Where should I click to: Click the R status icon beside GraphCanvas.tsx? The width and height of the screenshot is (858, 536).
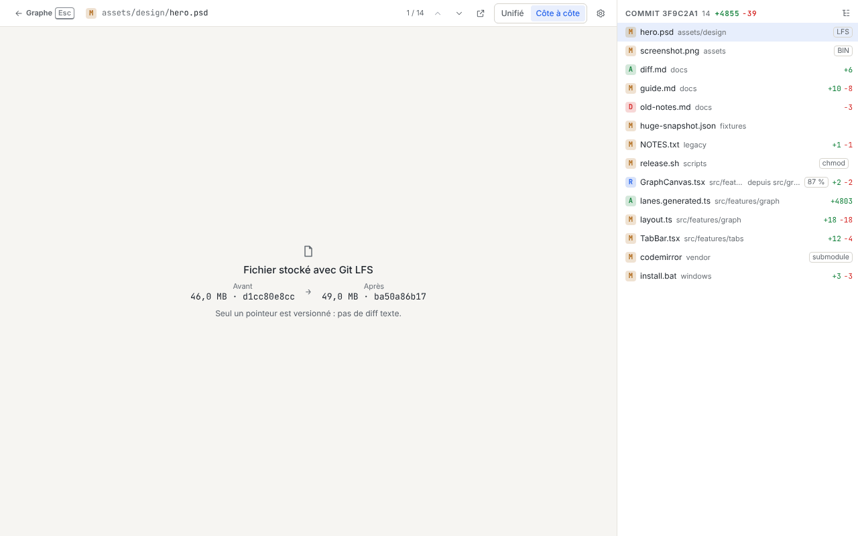[x=631, y=182]
